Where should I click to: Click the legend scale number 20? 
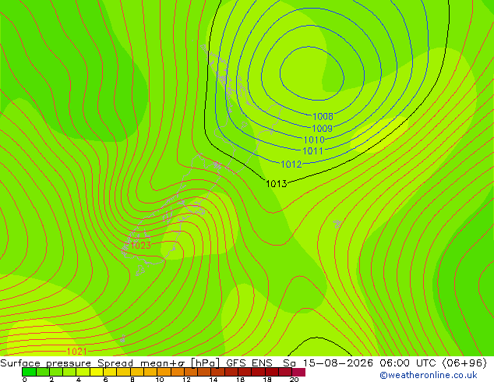coord(295,380)
